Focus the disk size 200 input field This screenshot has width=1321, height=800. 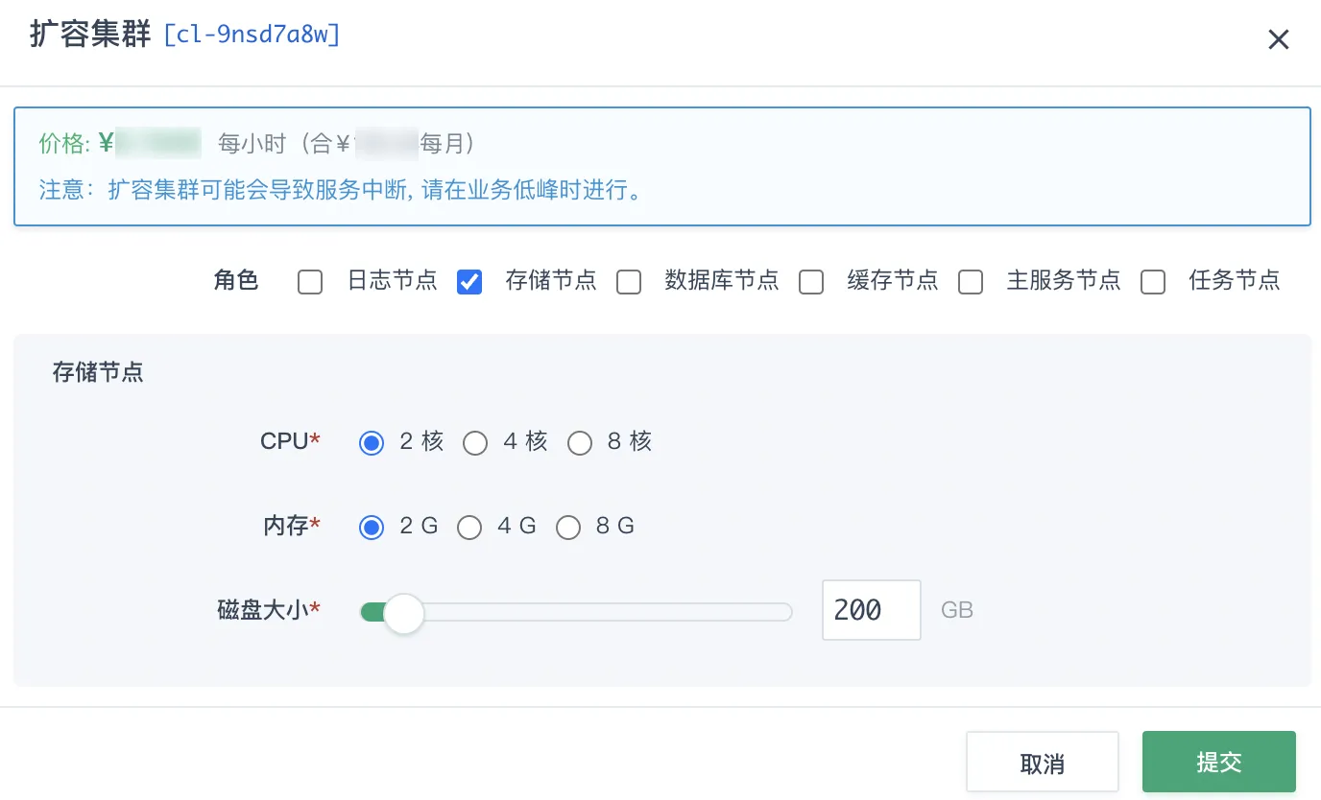872,610
